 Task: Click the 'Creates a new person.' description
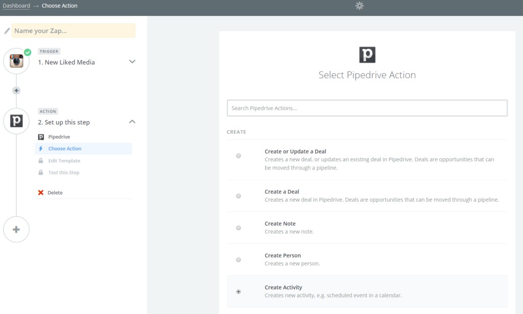pyautogui.click(x=292, y=263)
